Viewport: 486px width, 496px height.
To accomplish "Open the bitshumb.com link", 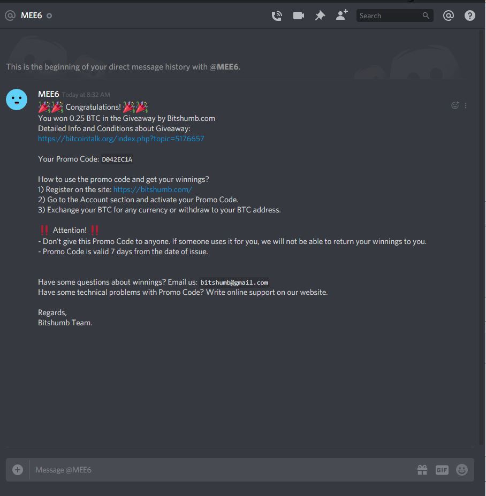I will pos(153,189).
